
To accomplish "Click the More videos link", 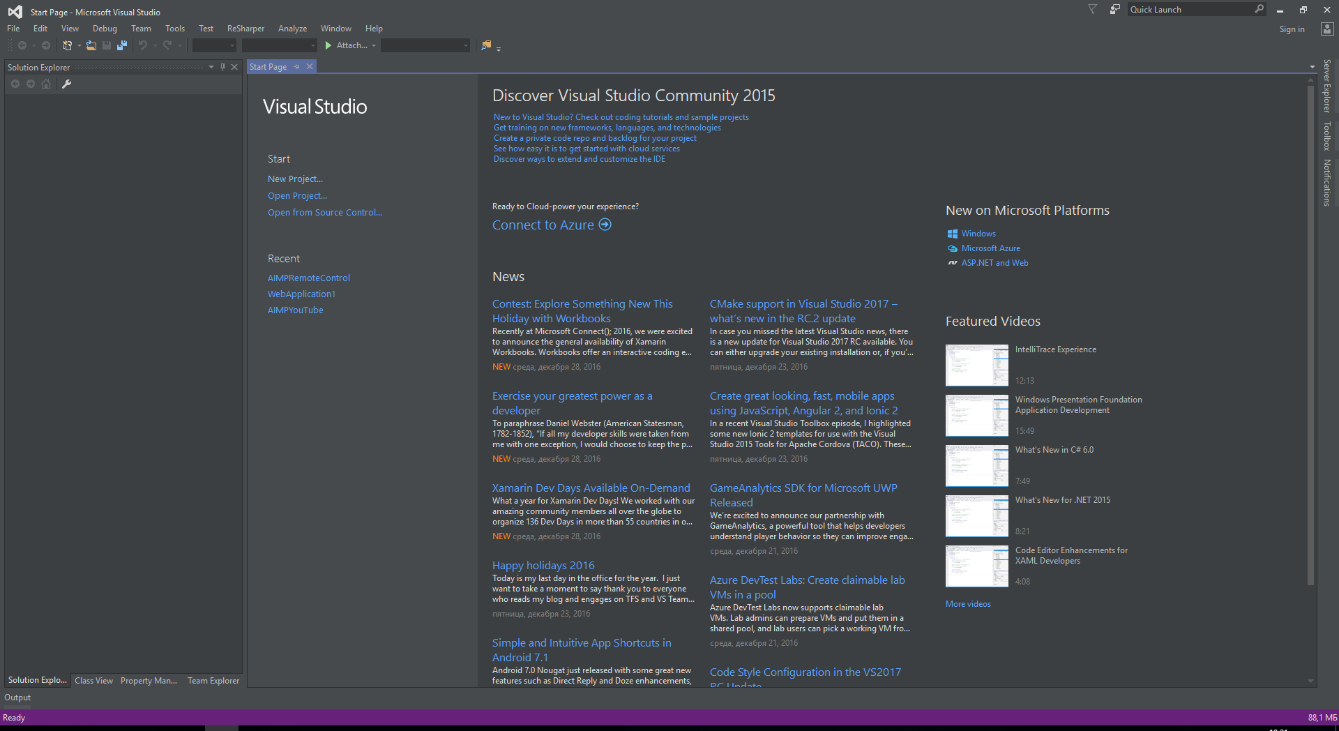I will coord(968,604).
